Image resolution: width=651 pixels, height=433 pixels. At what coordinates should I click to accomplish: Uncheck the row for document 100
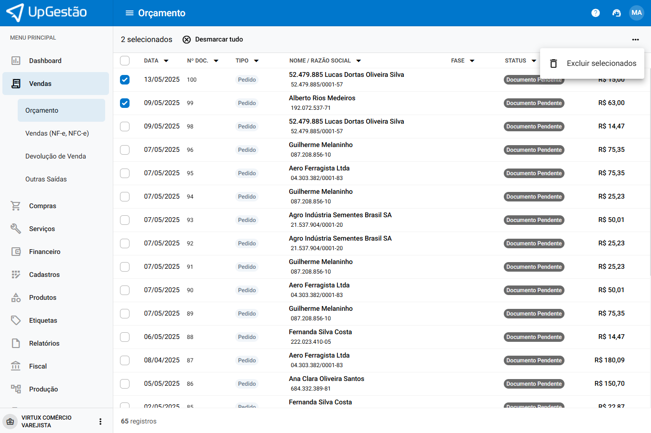pos(125,80)
